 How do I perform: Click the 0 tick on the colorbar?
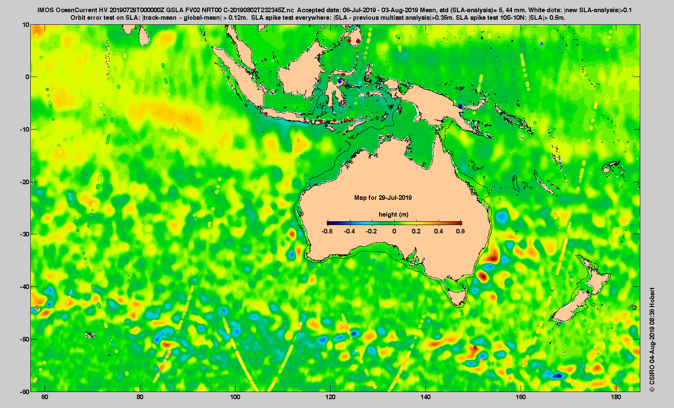pyautogui.click(x=394, y=231)
